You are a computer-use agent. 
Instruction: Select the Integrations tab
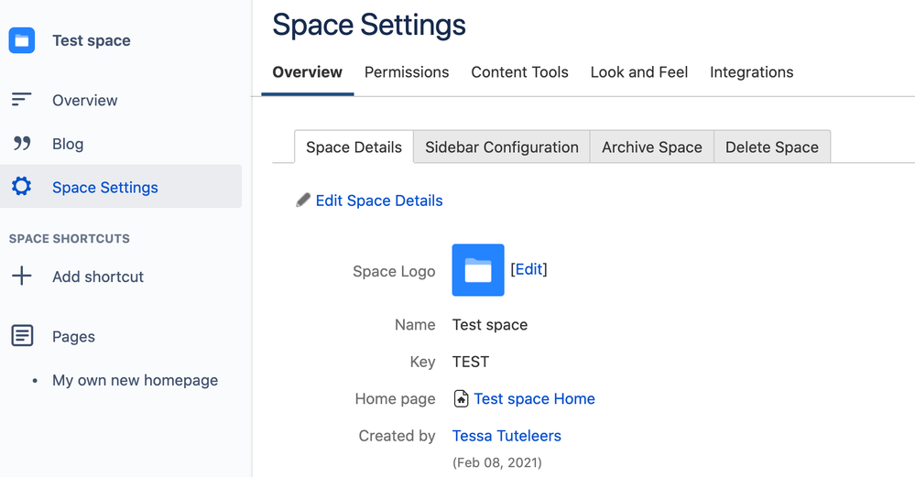pyautogui.click(x=751, y=72)
